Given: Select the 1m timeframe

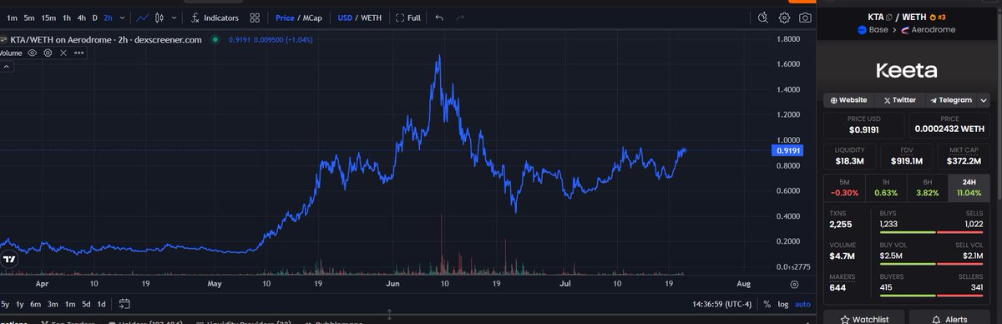Looking at the screenshot, I should click(x=12, y=17).
